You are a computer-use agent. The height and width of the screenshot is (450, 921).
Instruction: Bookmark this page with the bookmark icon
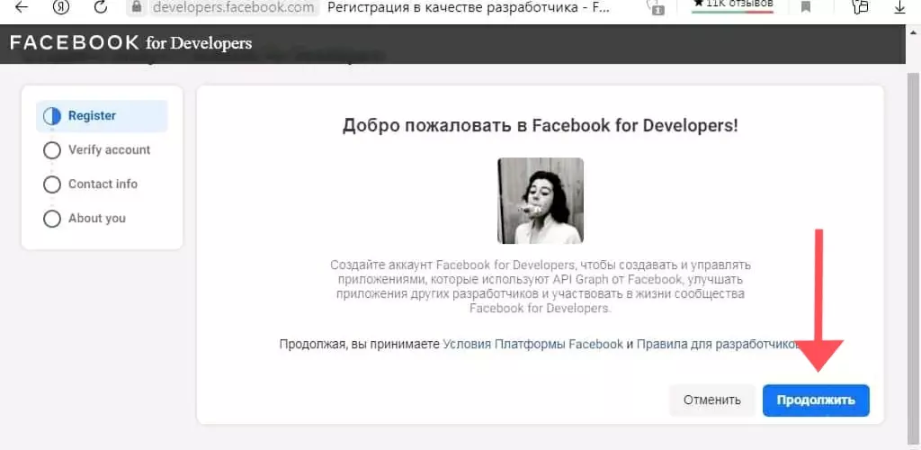coord(806,7)
